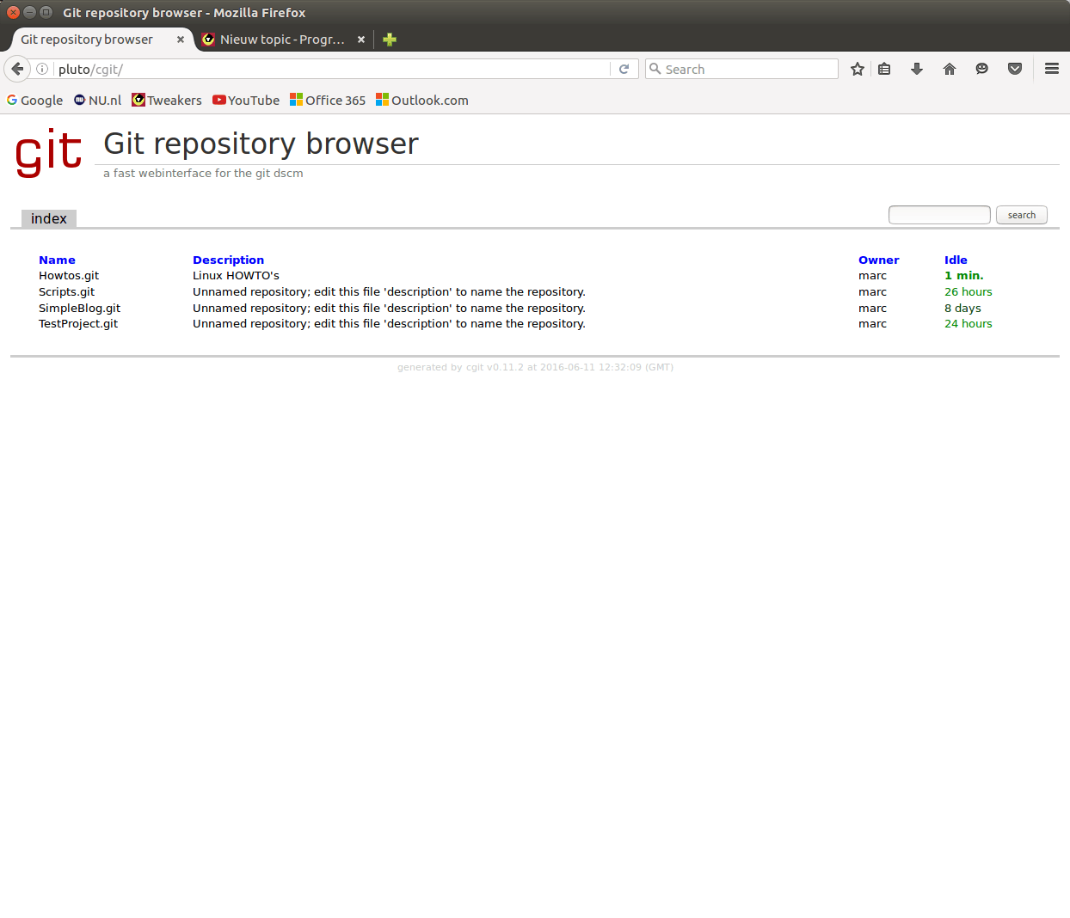Click owner marc in Scripts.git row
Viewport: 1070px width, 918px height.
(x=872, y=292)
